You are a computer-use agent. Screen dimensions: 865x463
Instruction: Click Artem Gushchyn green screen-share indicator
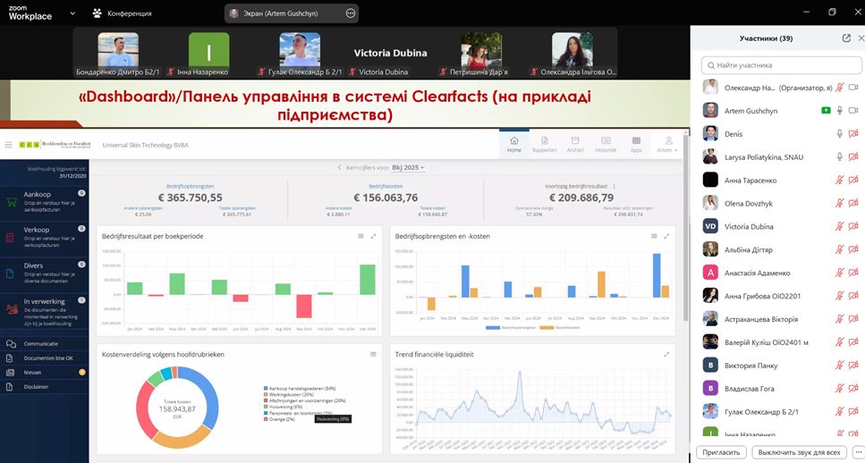tap(826, 111)
